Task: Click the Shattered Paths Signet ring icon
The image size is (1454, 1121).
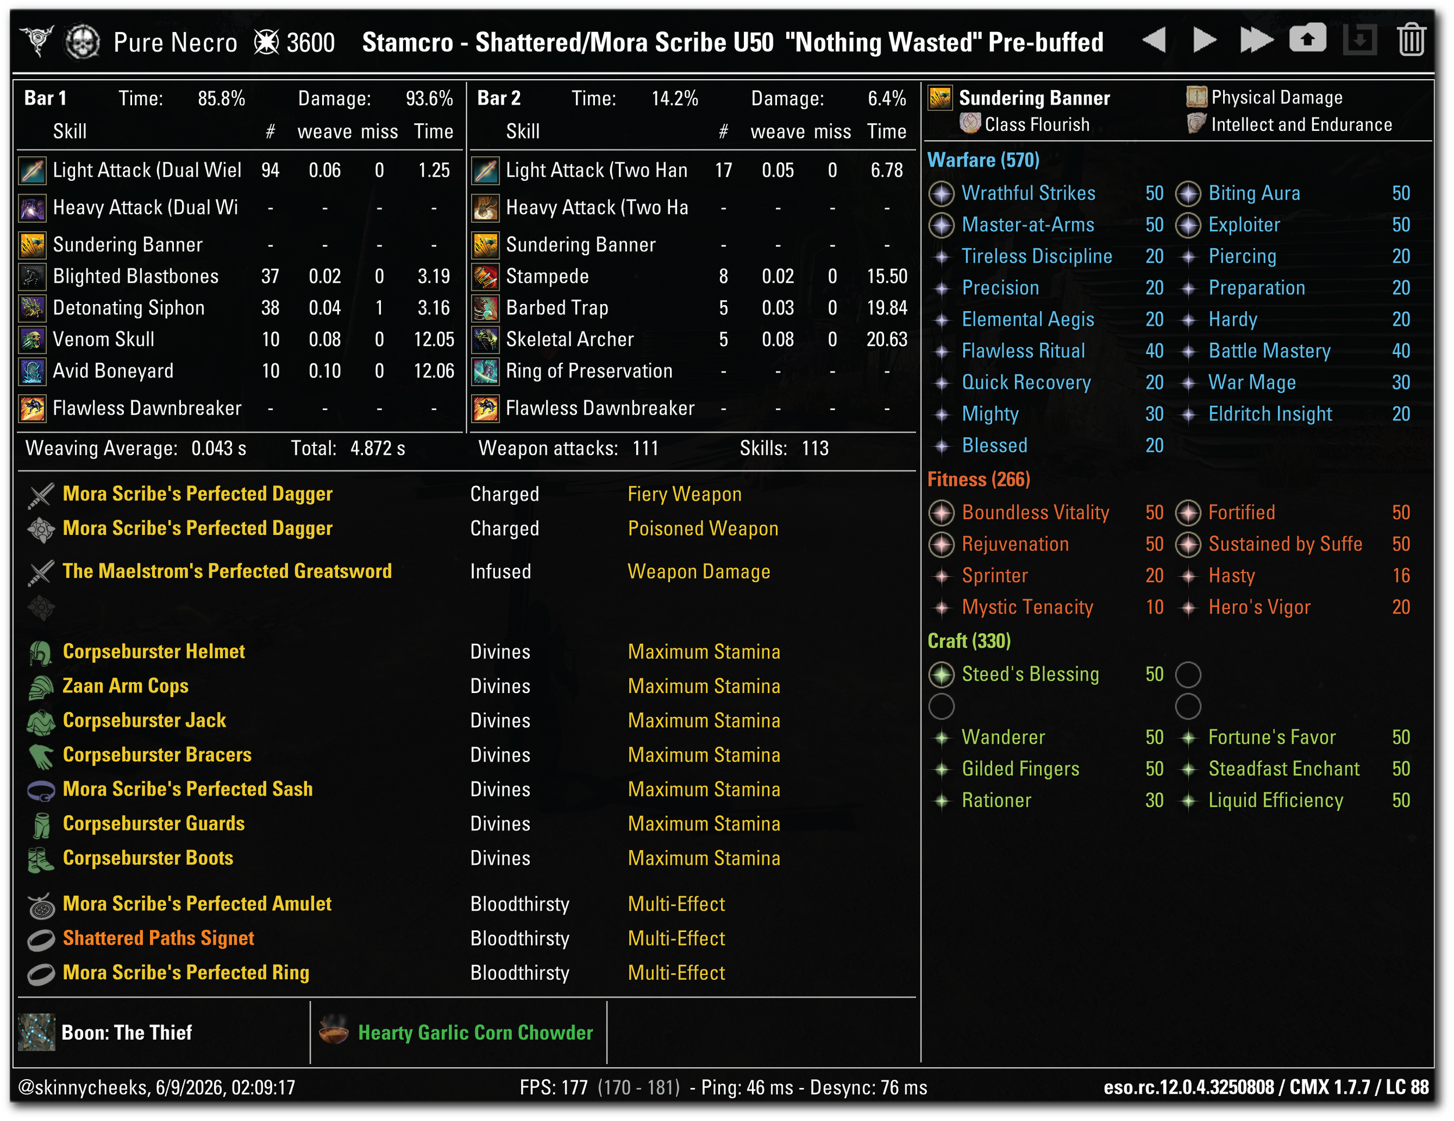Action: pyautogui.click(x=41, y=939)
